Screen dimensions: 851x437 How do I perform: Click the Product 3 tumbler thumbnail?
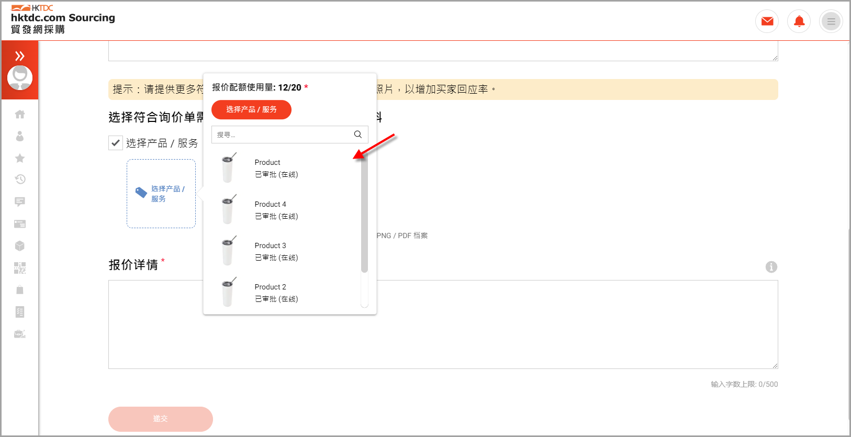[x=228, y=251]
